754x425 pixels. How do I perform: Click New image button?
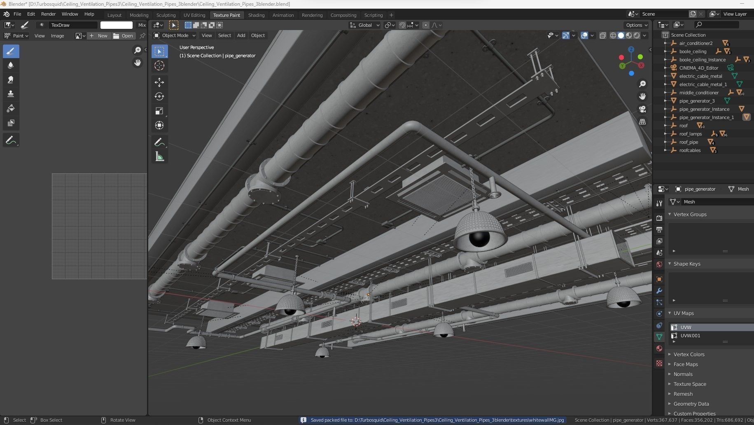coord(98,36)
